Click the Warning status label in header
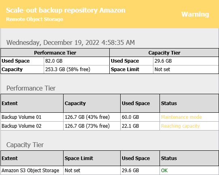The image size is (219, 175). [195, 15]
